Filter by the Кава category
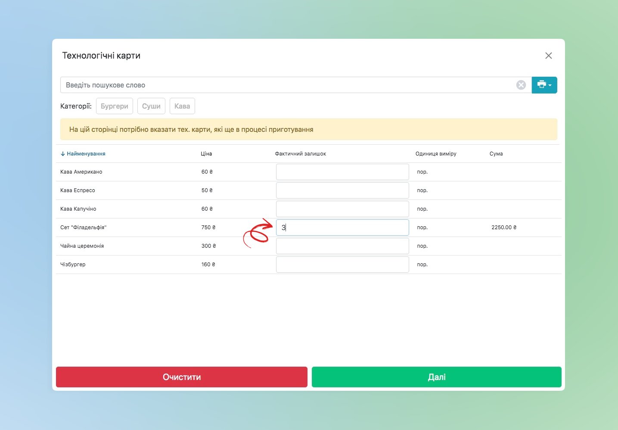The image size is (618, 430). [x=182, y=106]
